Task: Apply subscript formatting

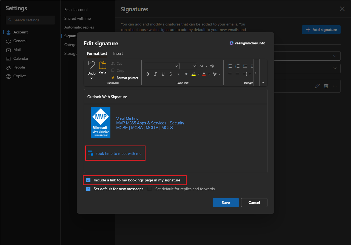Action: tap(179, 74)
